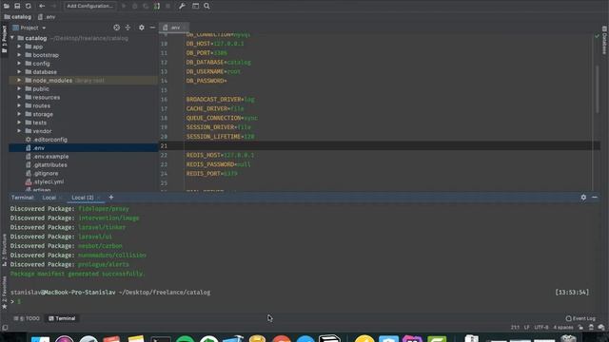This screenshot has width=609, height=342.
Task: Click the DB_PASSWORD line in editor
Action: pos(206,81)
